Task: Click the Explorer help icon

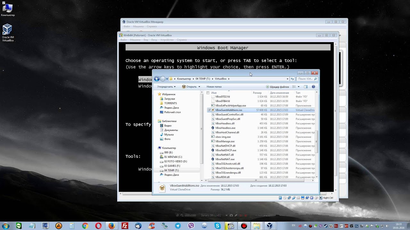Action: tap(313, 87)
